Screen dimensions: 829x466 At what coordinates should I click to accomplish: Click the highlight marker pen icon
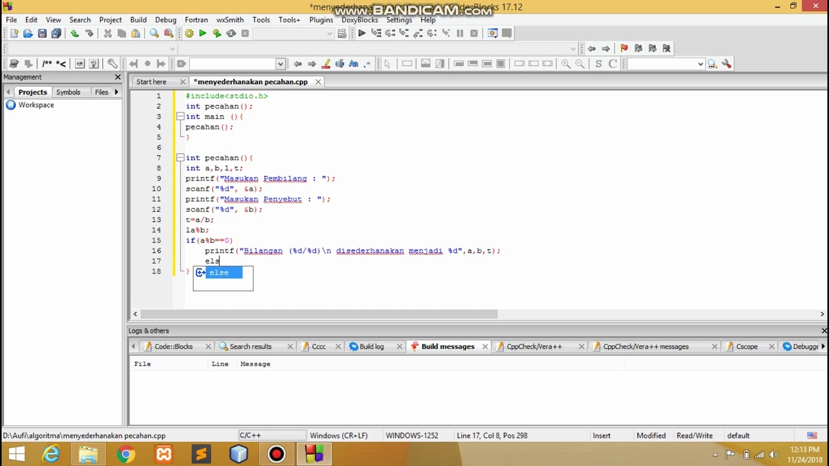(326, 63)
